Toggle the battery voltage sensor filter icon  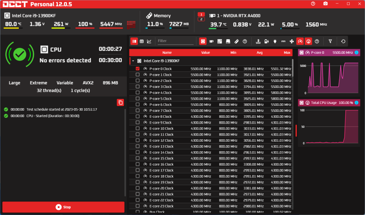click(267, 41)
